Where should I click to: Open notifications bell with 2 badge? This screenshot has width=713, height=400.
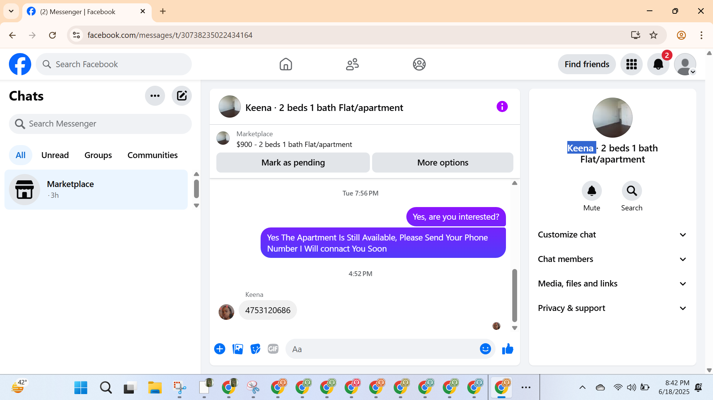pos(658,64)
